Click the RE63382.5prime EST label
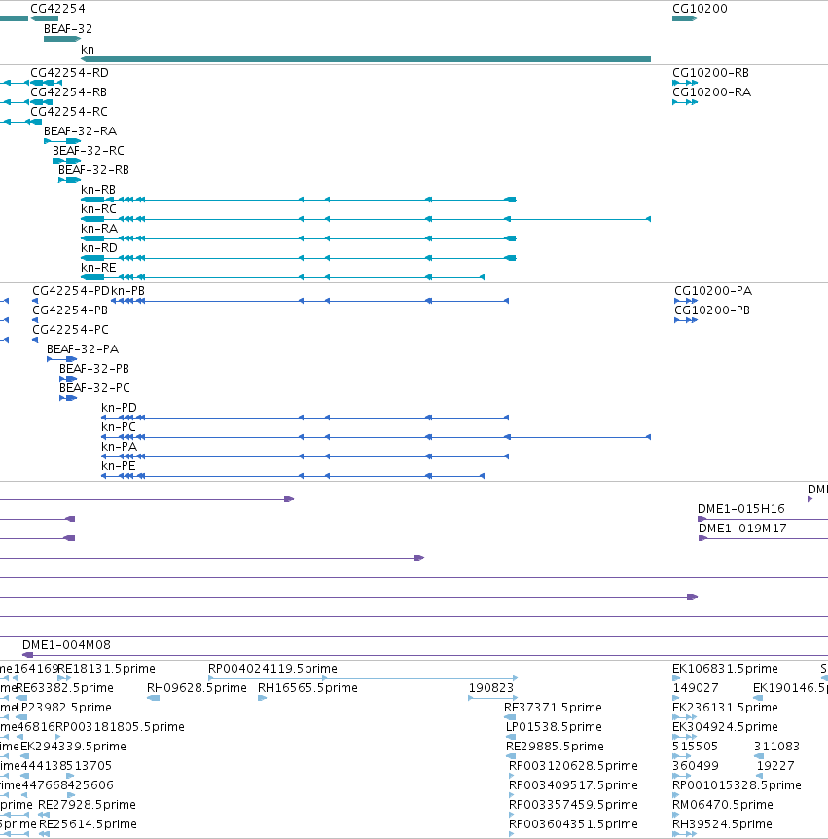This screenshot has height=839, width=828. point(65,688)
